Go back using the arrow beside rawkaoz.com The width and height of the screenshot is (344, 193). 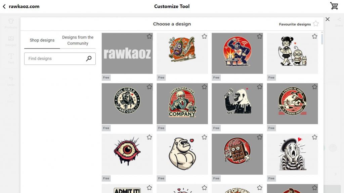(x=4, y=6)
